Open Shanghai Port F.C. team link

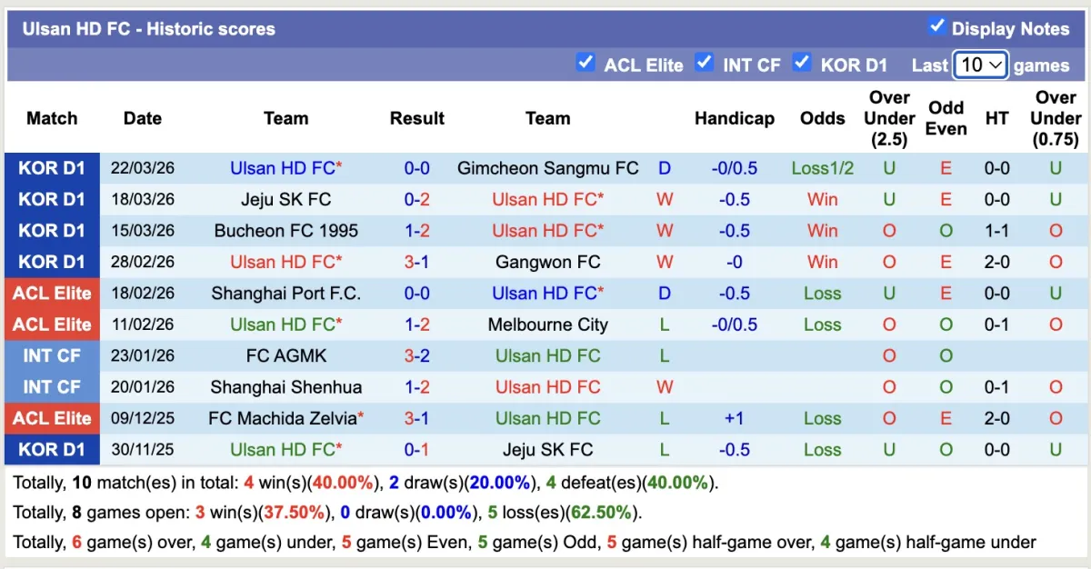click(285, 294)
